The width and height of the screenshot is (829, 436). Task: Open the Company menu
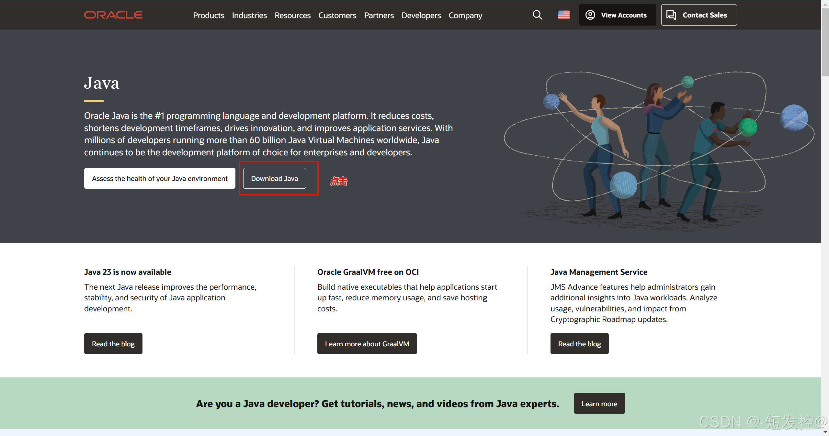coord(465,15)
